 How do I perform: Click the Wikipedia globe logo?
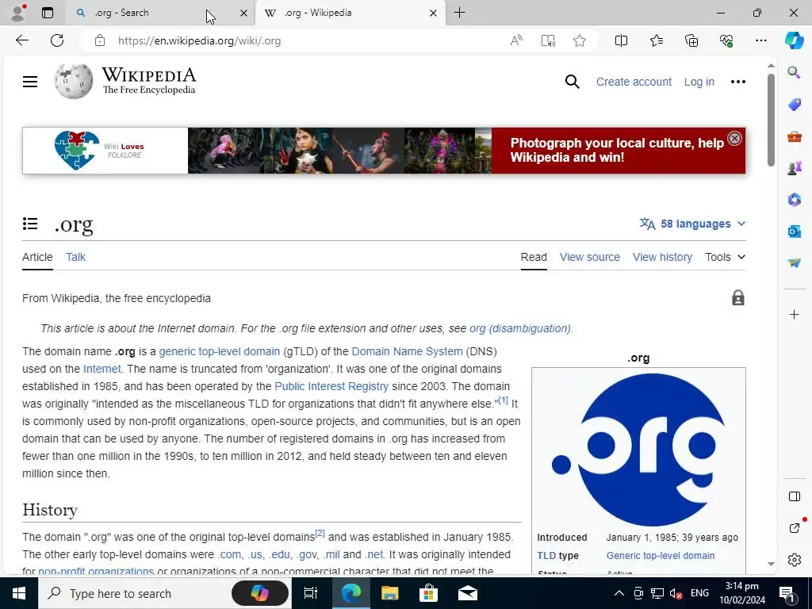pos(74,82)
